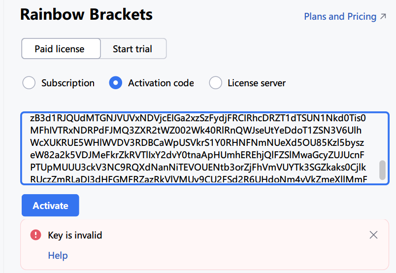Focus the activation code text area
Viewport: 396px width, 273px height.
[x=205, y=148]
